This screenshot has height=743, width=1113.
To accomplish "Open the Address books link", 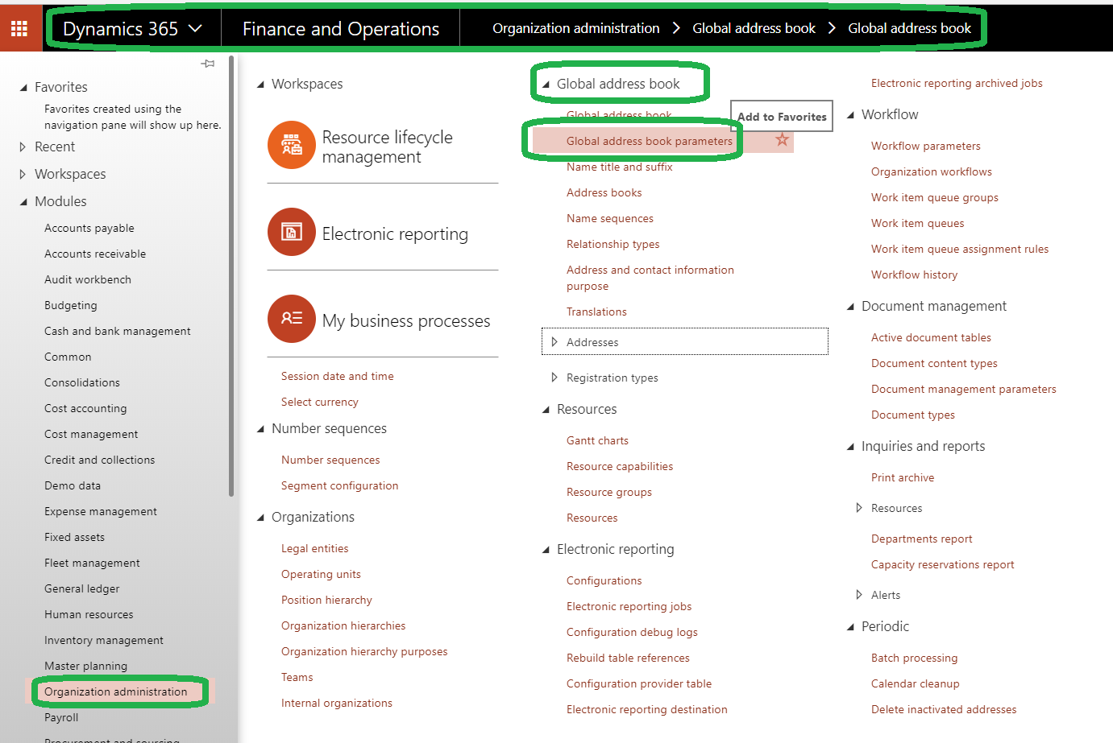I will [604, 192].
